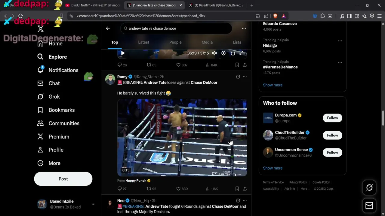Go back with the search page arrow
385x216 pixels.
[x=108, y=28]
